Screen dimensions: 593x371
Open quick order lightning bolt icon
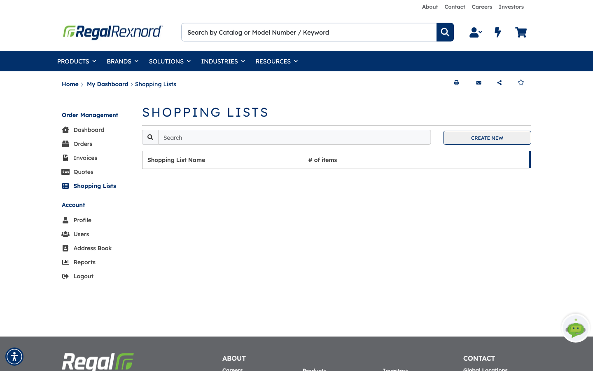498,32
